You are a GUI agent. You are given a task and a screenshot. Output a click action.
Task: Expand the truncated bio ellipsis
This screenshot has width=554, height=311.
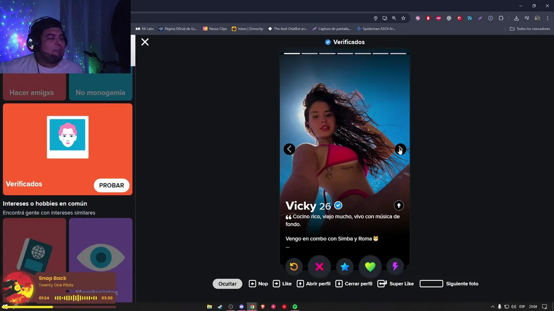287,246
